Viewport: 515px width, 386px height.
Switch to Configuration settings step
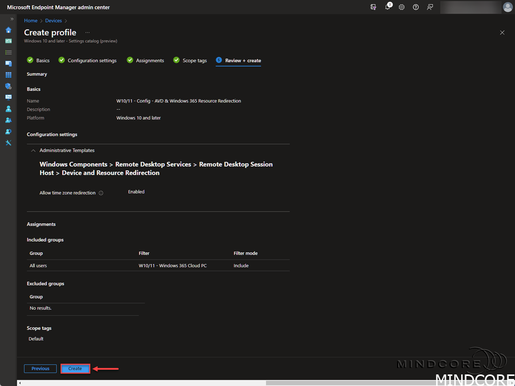coord(88,60)
